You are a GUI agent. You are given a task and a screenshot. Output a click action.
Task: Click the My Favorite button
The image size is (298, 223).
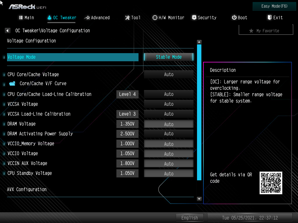pos(266,31)
